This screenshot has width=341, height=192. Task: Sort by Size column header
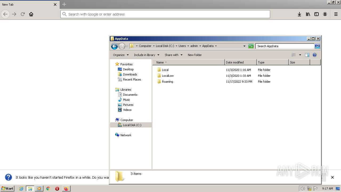(299, 62)
